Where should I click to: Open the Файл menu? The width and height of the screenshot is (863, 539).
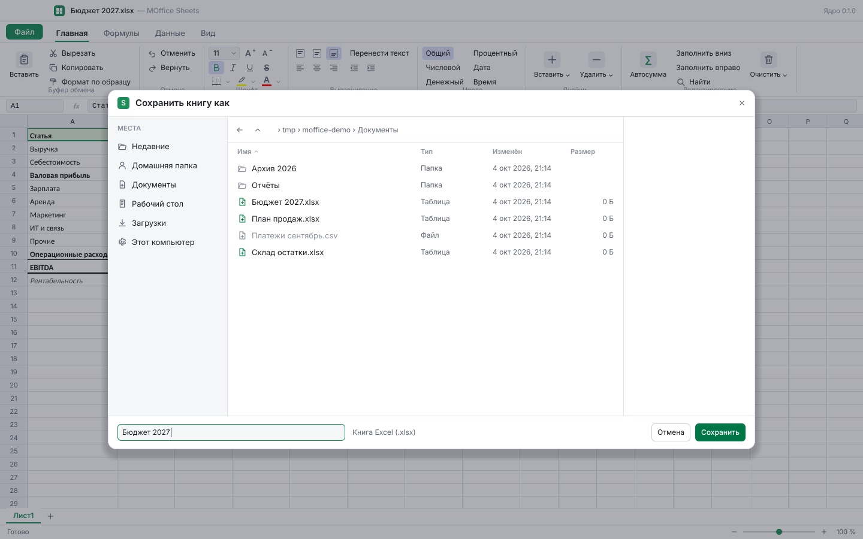[25, 32]
